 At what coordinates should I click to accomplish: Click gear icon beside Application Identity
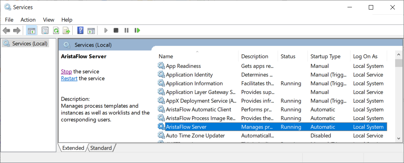161,75
